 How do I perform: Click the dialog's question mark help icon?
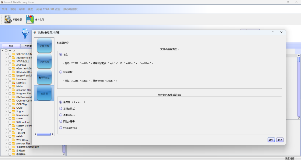(x=273, y=33)
